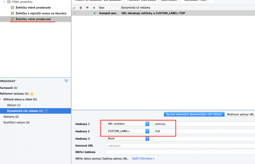Collapse the Klíčová slova a cílení section
This screenshot has height=164, width=255.
tap(1, 99)
